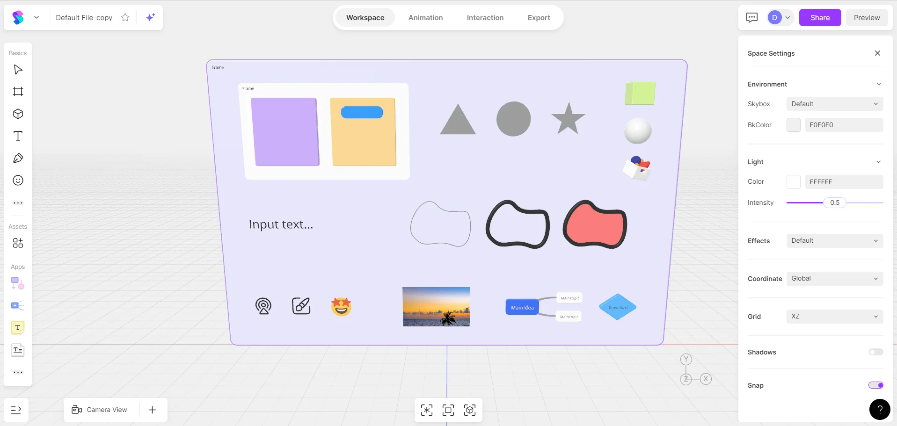The width and height of the screenshot is (897, 426).
Task: Toggle the Snap switch
Action: (876, 385)
